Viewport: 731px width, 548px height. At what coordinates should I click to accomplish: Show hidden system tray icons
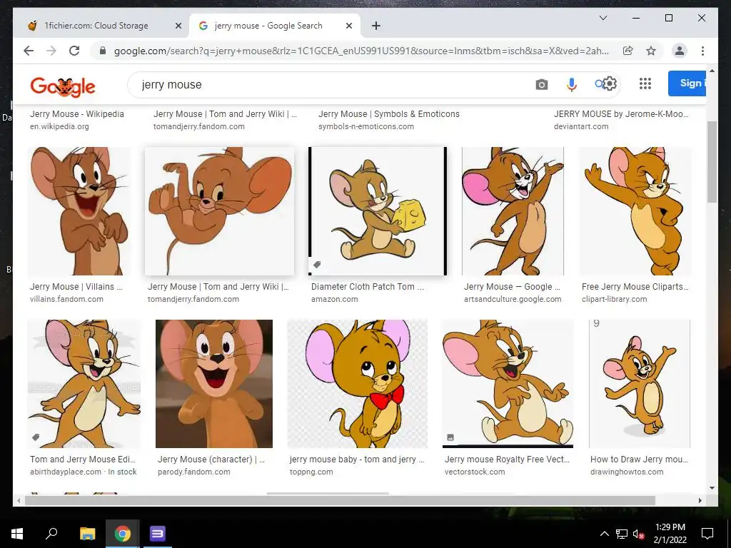pos(604,534)
